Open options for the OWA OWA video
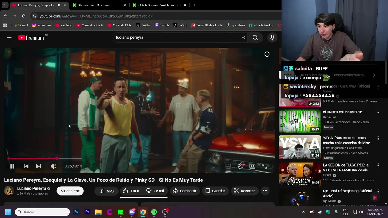Screen dimensions: 388x218 [x=378, y=87]
